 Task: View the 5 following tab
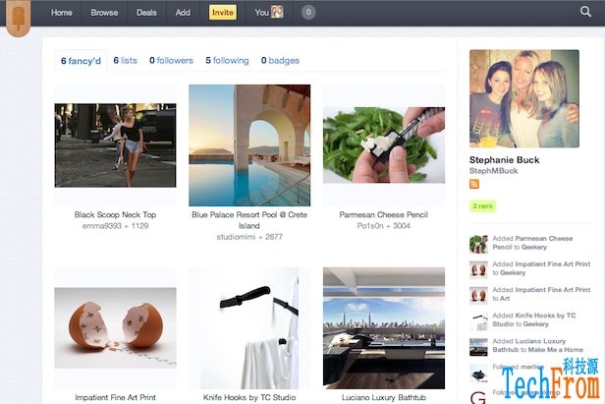(227, 61)
